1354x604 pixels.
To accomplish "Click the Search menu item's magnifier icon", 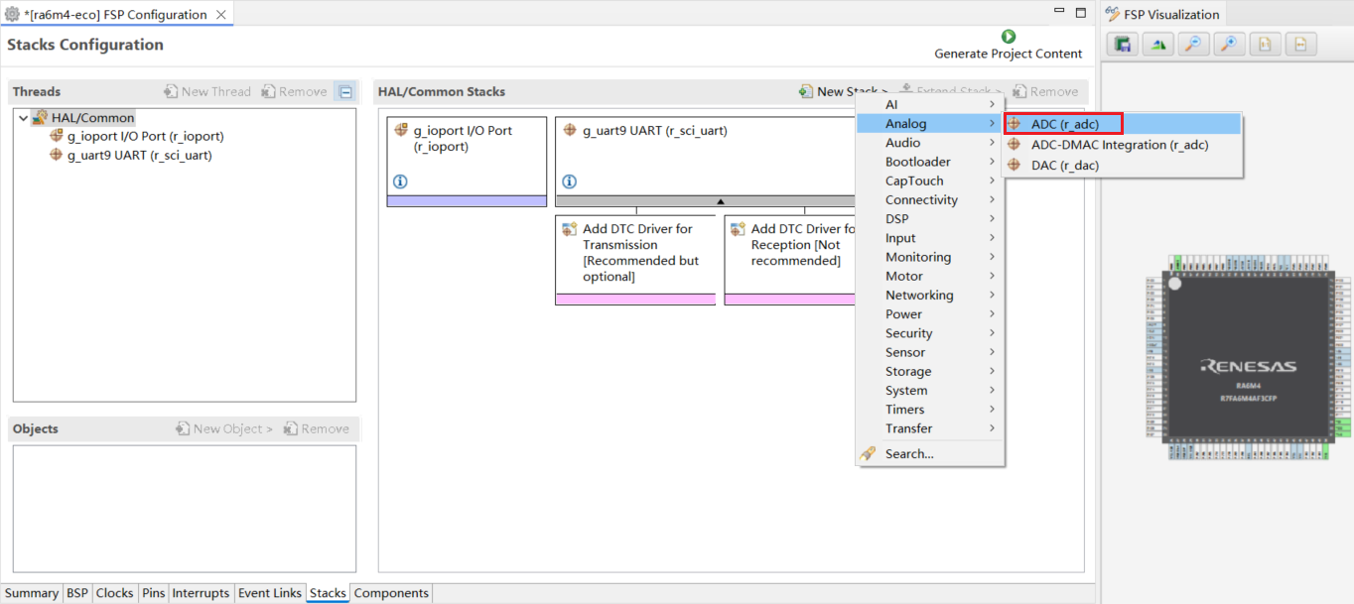I will (x=868, y=453).
